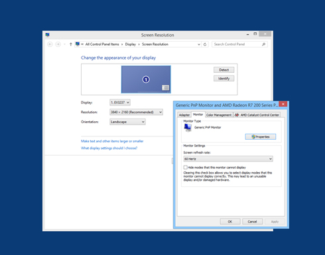Click the 'Change the appearance of your display' heading
Screen dimensions: 325x255
coord(118,58)
